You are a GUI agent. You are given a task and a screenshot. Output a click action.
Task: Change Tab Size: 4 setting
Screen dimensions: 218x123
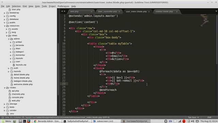(193, 118)
